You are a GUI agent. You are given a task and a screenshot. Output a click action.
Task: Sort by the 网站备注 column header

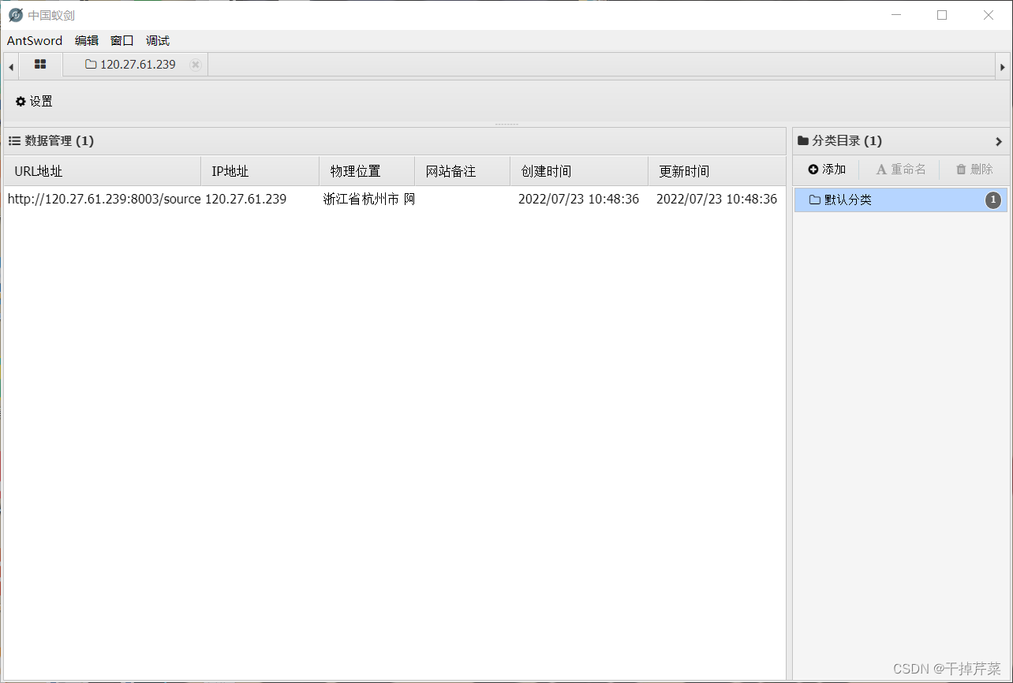click(462, 171)
